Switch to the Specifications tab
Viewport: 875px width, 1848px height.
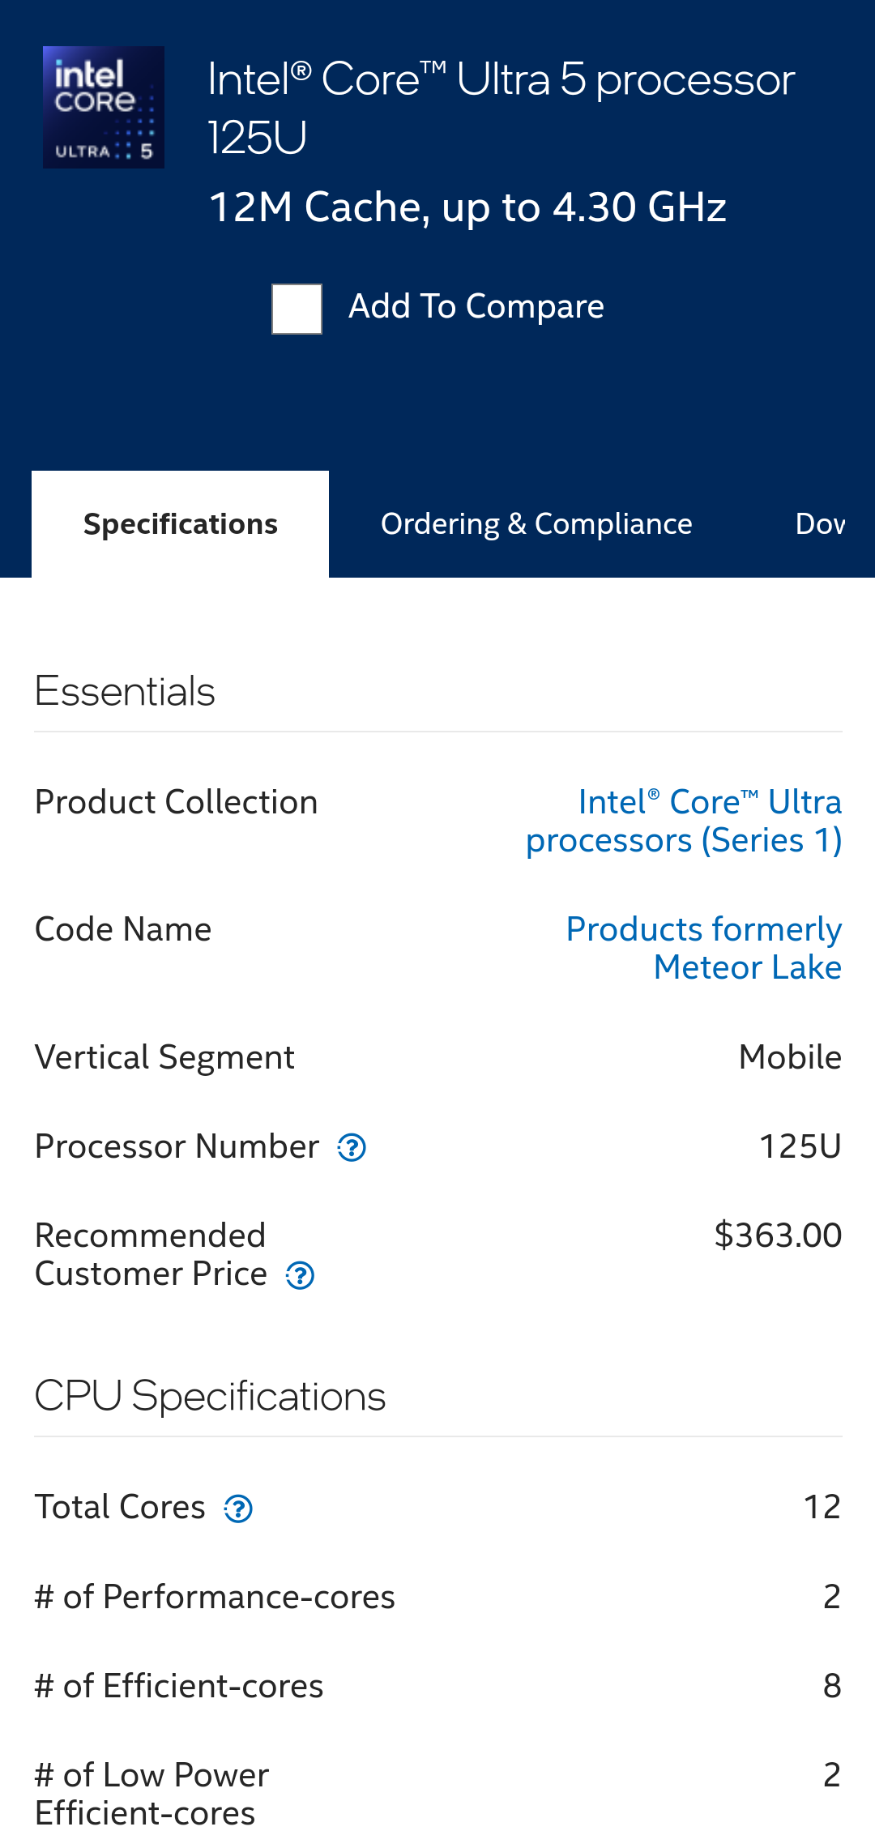180,524
